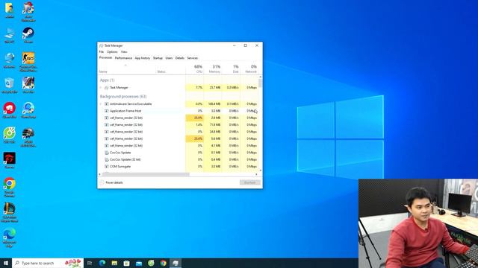
Task: Open the Options menu in Task Manager
Action: (x=112, y=52)
